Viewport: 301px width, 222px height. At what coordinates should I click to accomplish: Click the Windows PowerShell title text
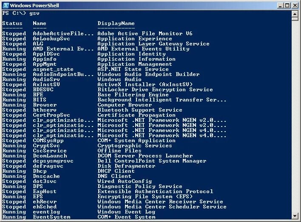pyautogui.click(x=34, y=6)
